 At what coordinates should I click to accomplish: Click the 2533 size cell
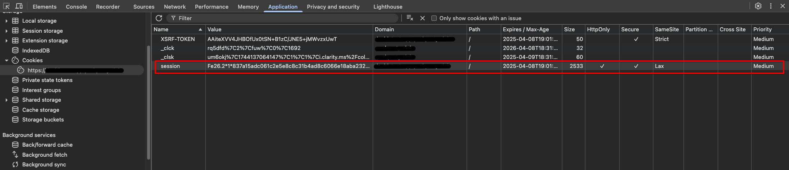click(x=576, y=66)
